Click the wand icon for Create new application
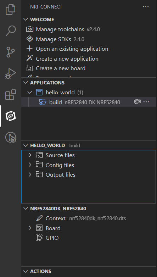This screenshot has height=277, width=157. click(30, 58)
